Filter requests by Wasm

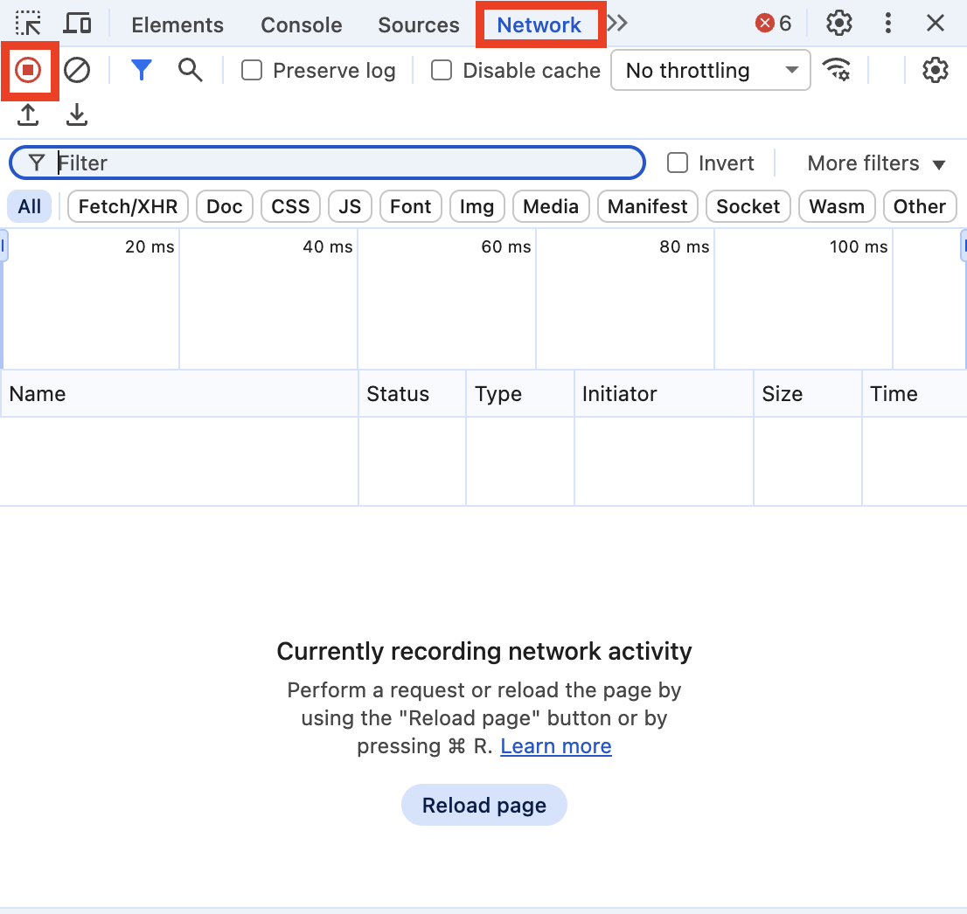pyautogui.click(x=837, y=206)
